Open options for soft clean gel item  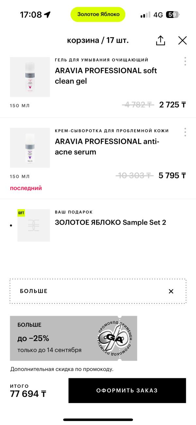click(x=185, y=61)
